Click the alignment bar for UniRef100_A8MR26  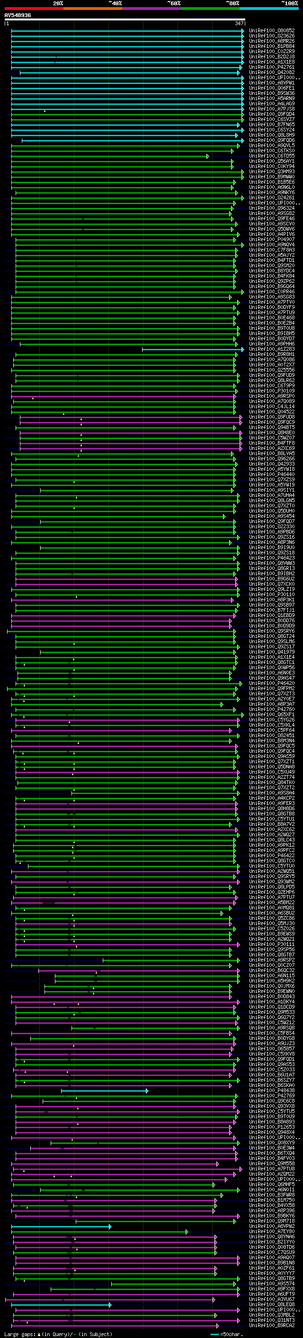coord(127,41)
